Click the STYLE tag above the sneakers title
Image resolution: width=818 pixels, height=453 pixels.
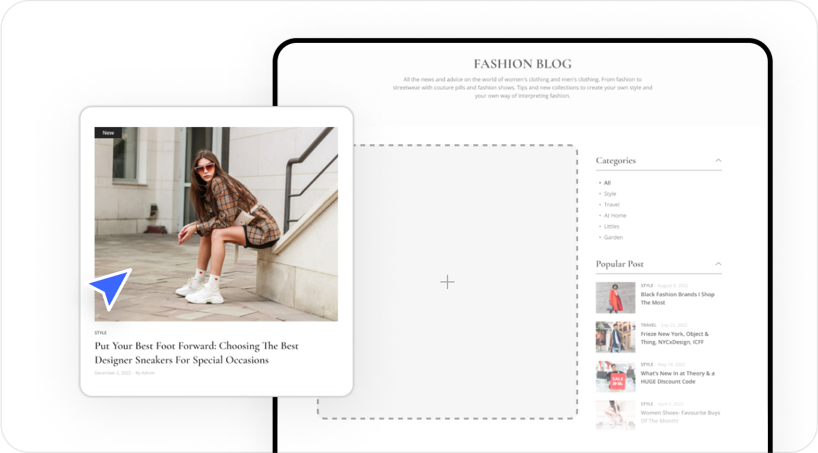pos(100,333)
